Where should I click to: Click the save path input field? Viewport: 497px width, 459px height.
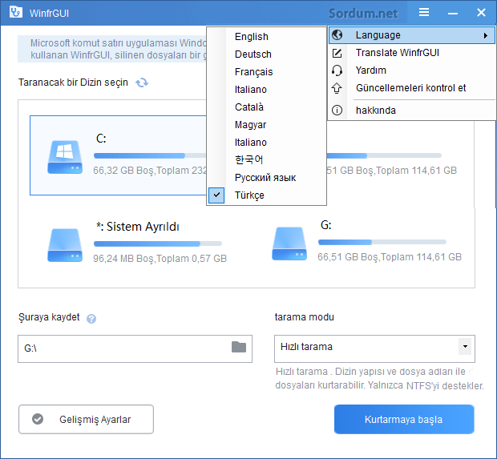pos(135,348)
